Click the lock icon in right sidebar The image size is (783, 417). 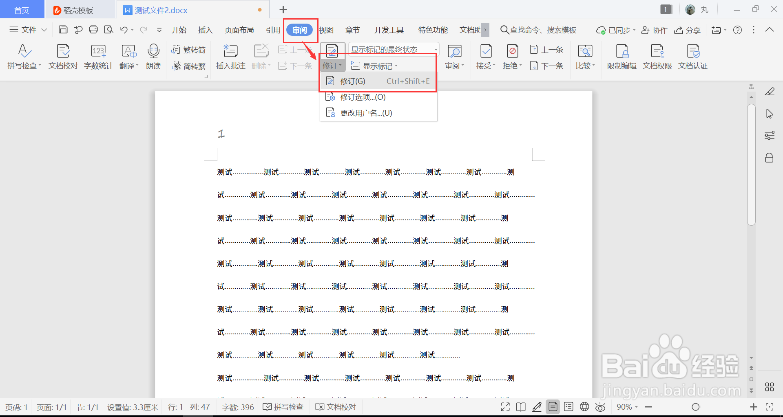click(769, 158)
